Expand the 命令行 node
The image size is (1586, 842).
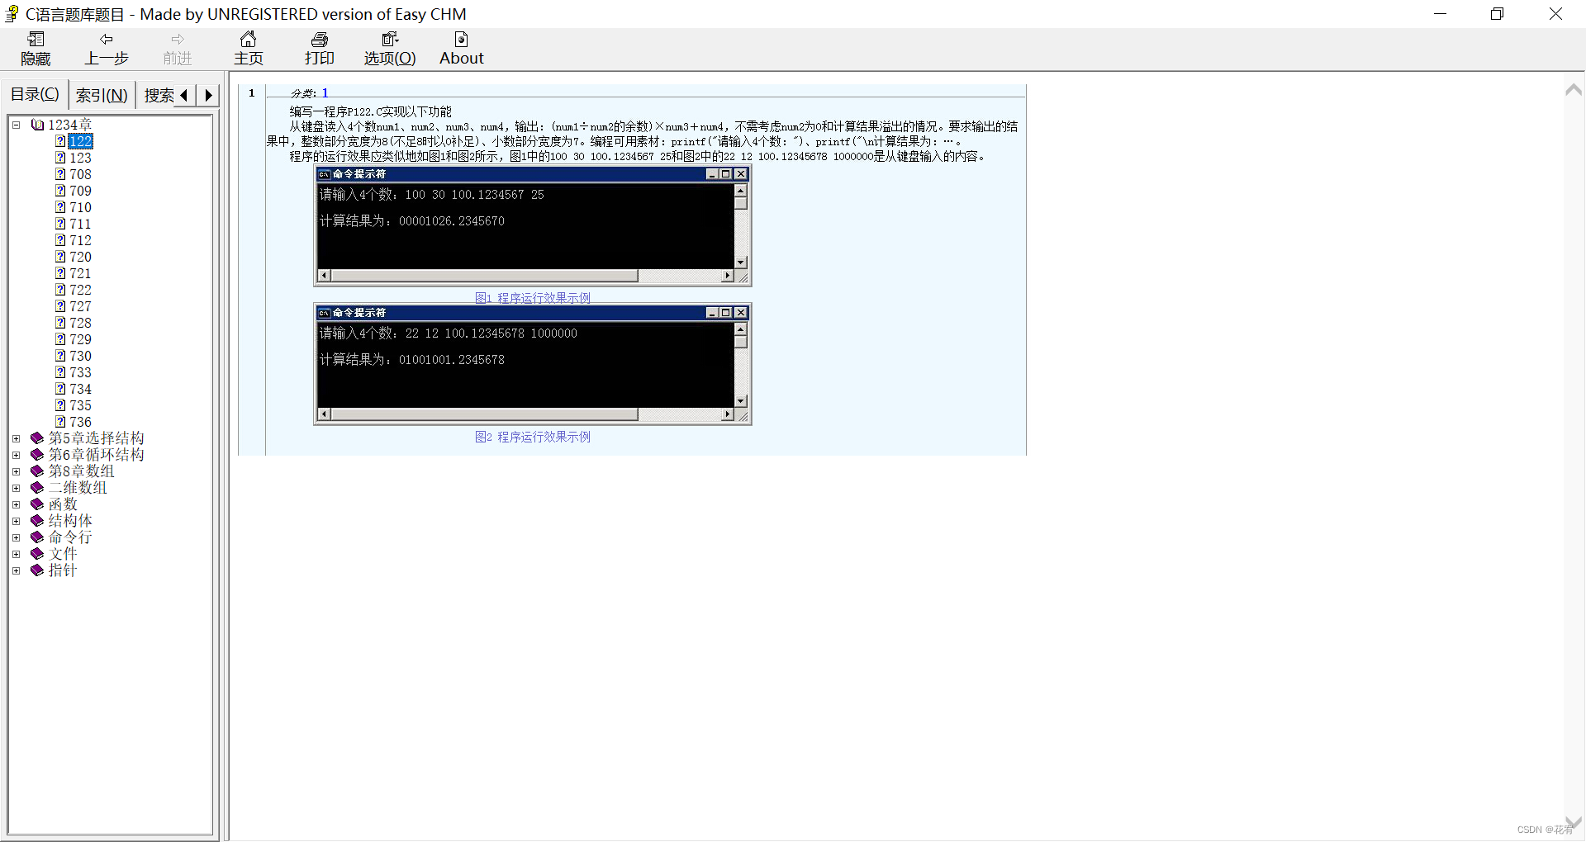coord(16,537)
